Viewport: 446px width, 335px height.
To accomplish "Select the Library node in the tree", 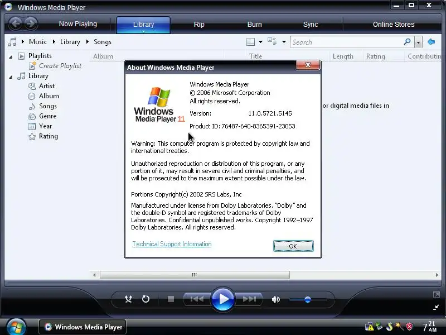I will [x=38, y=76].
